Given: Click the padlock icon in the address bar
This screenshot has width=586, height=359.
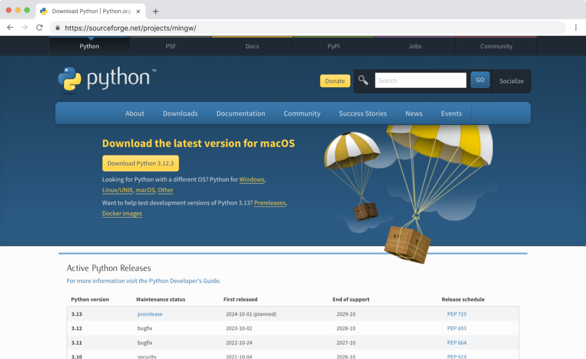Looking at the screenshot, I should [58, 28].
